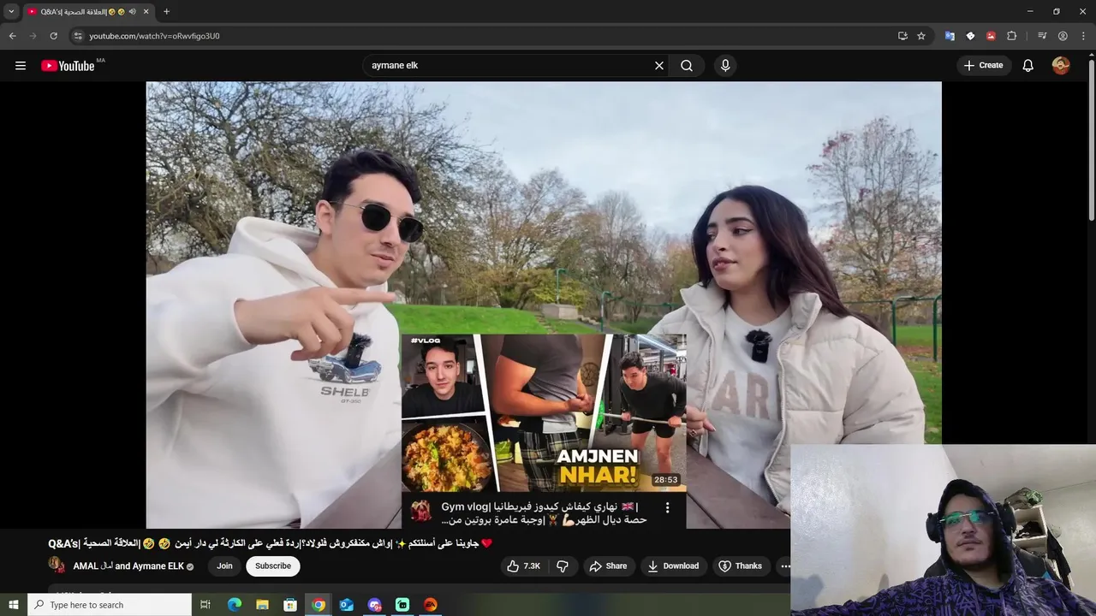This screenshot has width=1096, height=616.
Task: Open the Gym vlog card title text
Action: [544, 513]
